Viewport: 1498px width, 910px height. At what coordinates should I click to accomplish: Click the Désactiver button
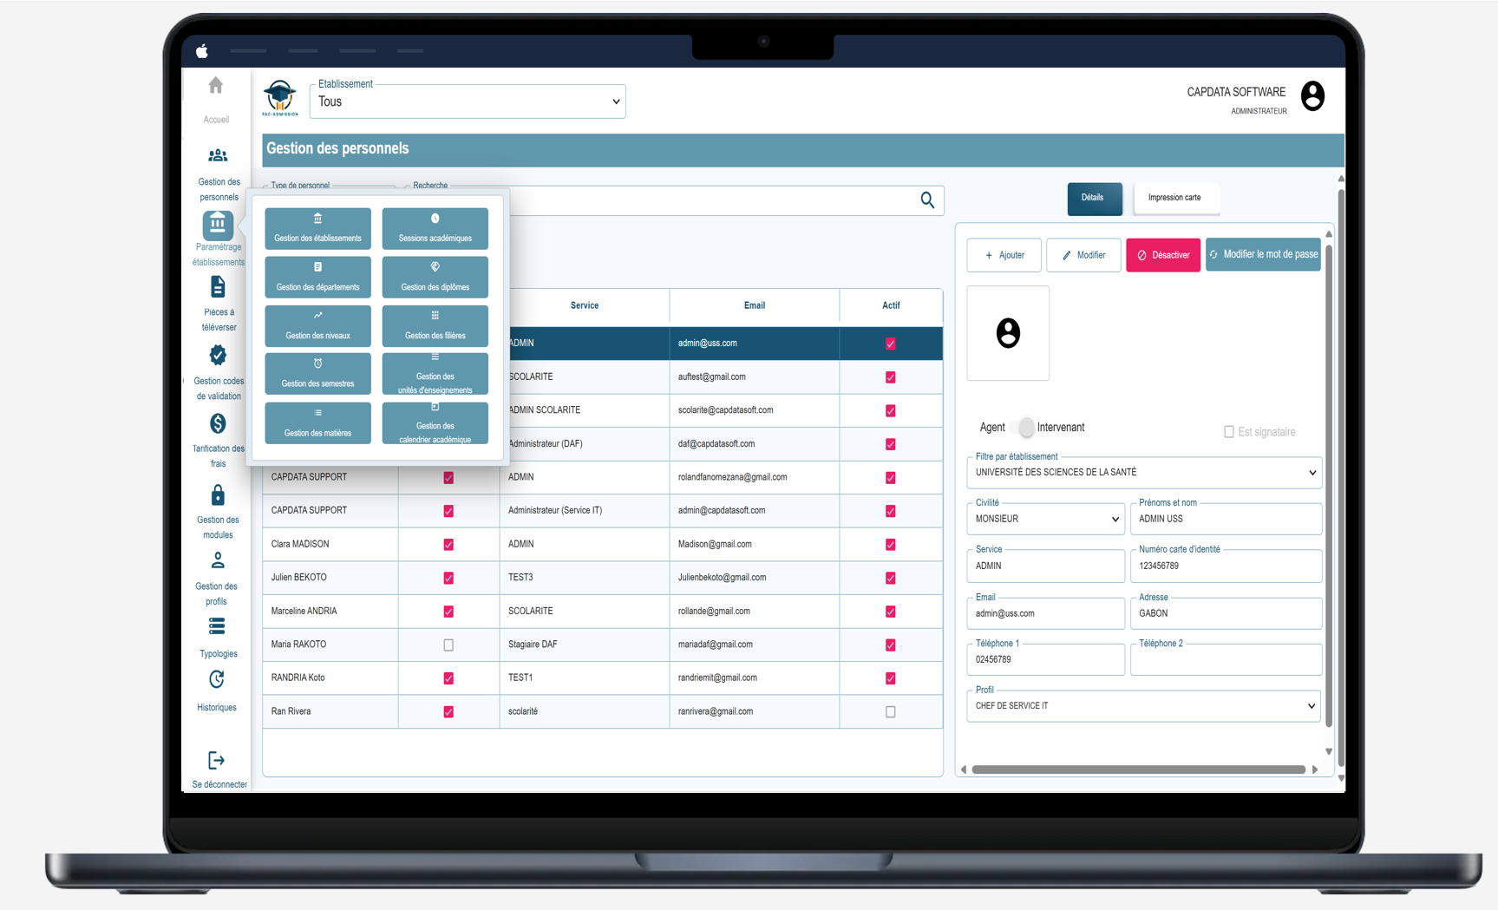point(1162,255)
